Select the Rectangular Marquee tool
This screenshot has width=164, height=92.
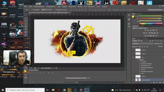(x=26, y=18)
